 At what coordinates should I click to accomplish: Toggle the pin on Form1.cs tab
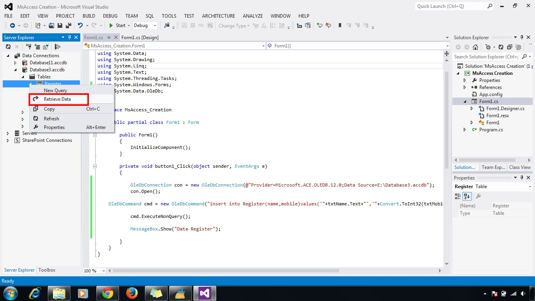click(x=108, y=37)
